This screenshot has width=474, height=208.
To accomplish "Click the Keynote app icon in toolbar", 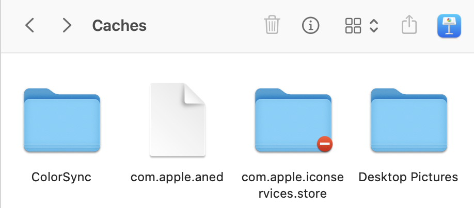I will (449, 25).
